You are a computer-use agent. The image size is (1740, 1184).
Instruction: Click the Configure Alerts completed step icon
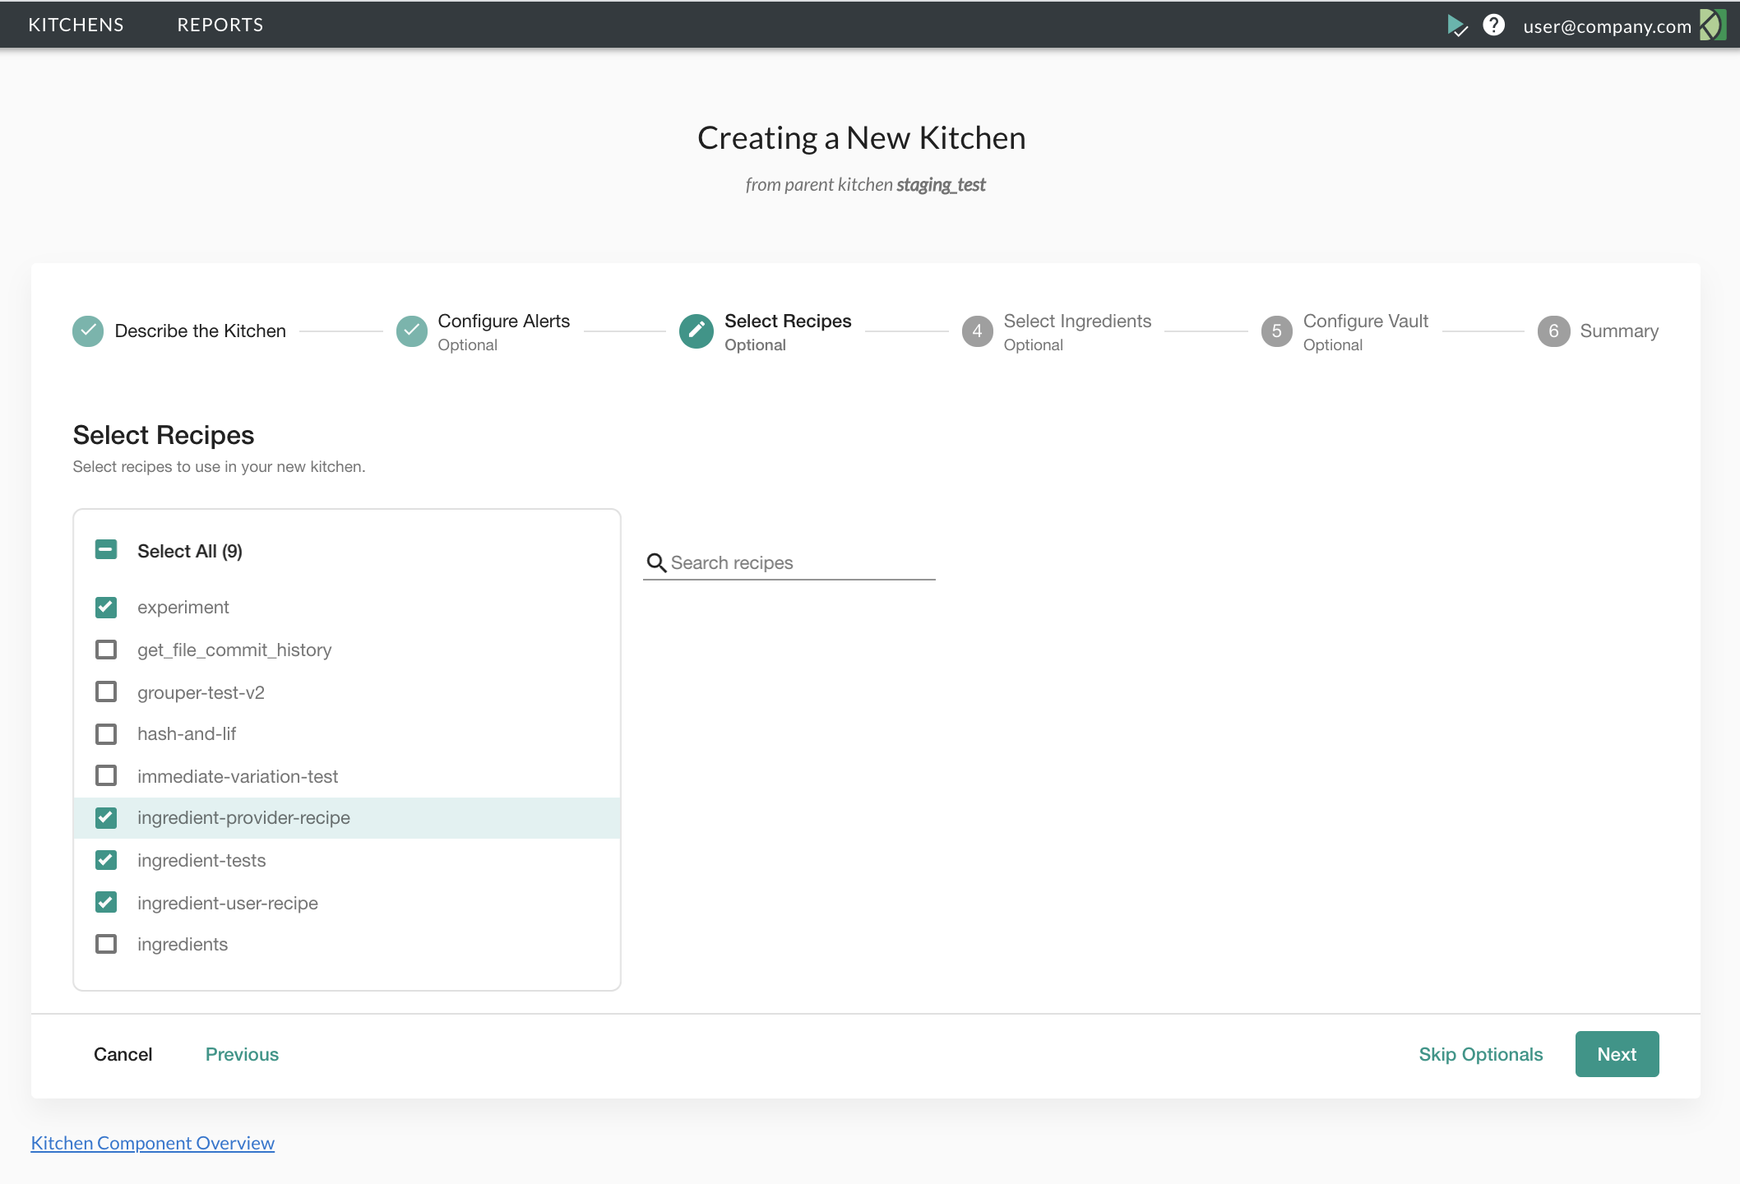click(412, 331)
